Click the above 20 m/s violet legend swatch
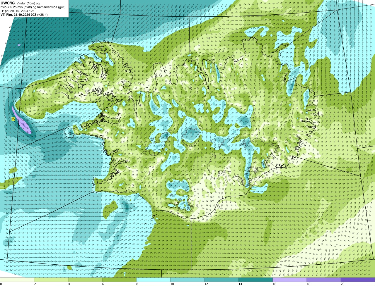 [358, 280]
